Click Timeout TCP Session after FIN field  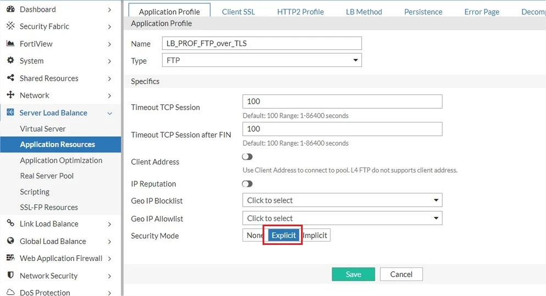[342, 129]
